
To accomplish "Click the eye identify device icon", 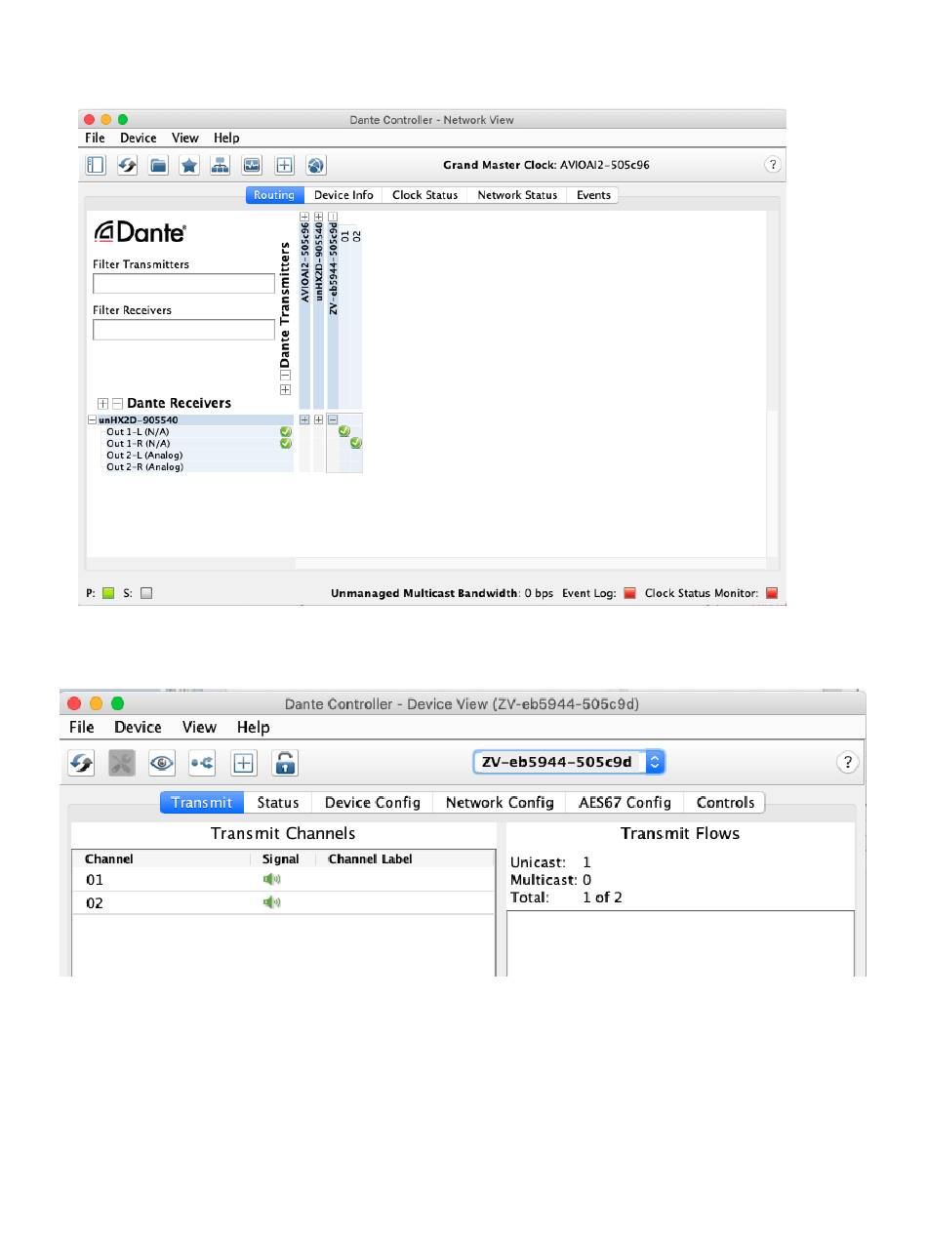I will tap(162, 763).
